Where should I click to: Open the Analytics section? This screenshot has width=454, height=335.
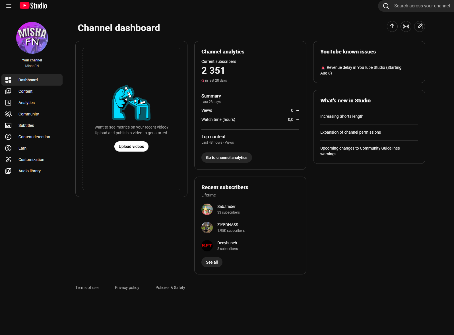[32, 103]
